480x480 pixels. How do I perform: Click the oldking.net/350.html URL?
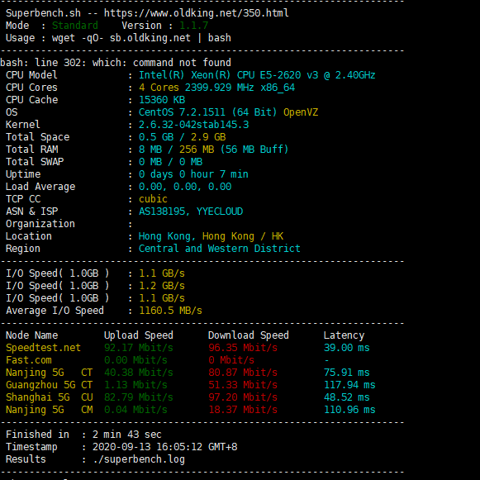point(197,13)
